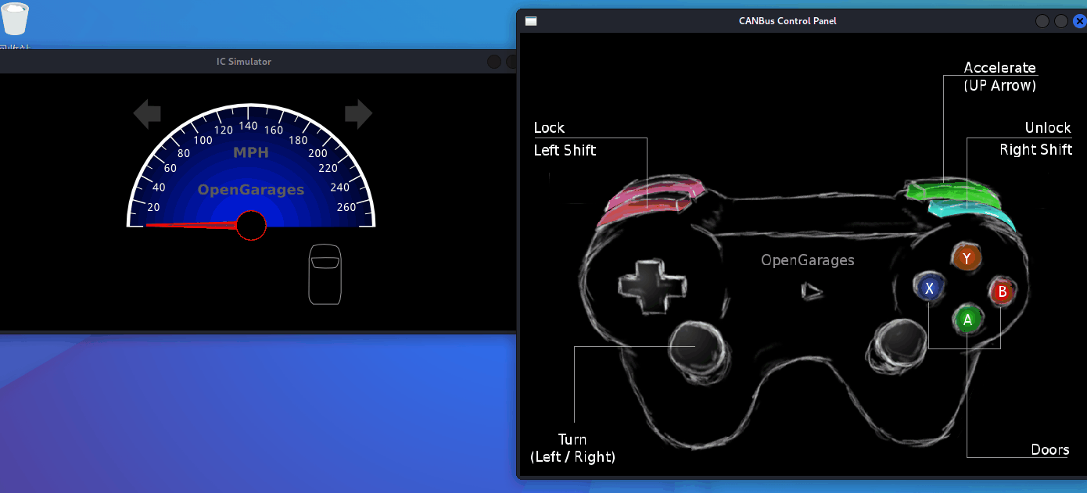Click the "Lock" label text
The width and height of the screenshot is (1087, 493).
[549, 128]
